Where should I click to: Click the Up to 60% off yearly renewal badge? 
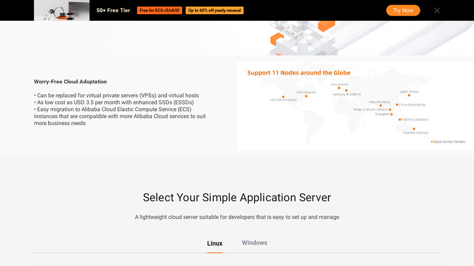(215, 10)
